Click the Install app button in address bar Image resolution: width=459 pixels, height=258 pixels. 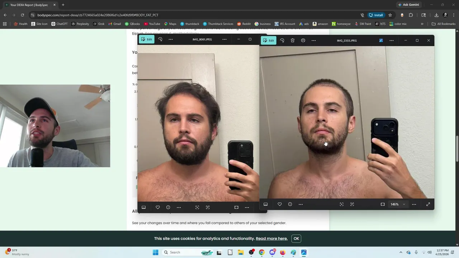point(375,15)
